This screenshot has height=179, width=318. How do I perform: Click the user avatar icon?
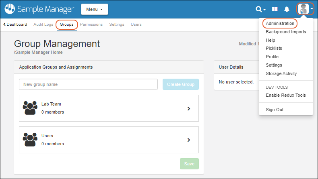point(304,9)
